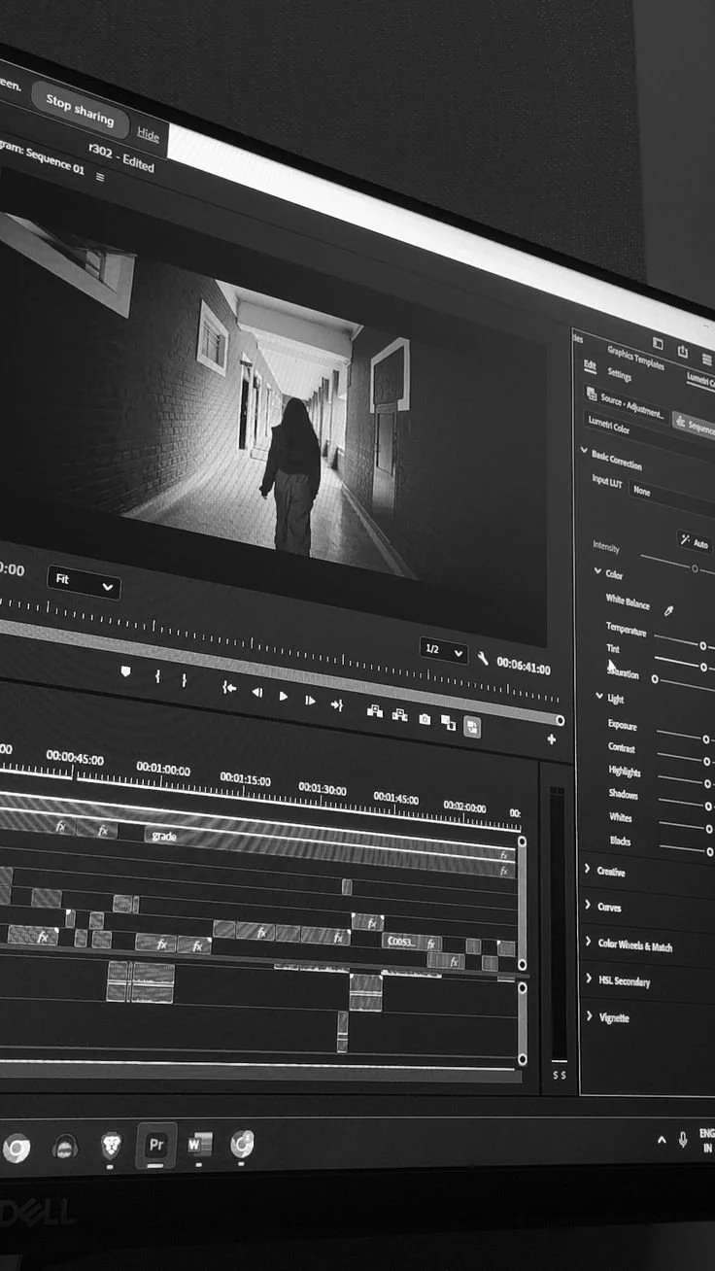715x1271 pixels.
Task: Open the Sequence 01 panel menu icon
Action: click(x=100, y=177)
